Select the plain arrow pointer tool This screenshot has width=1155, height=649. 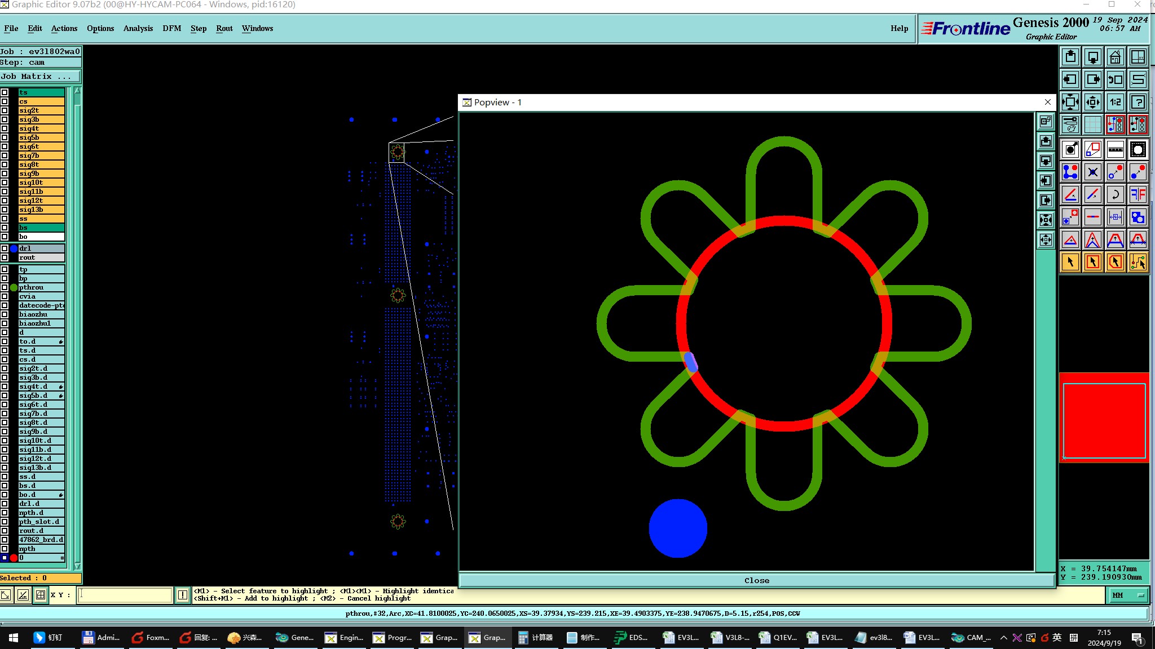coord(1070,262)
